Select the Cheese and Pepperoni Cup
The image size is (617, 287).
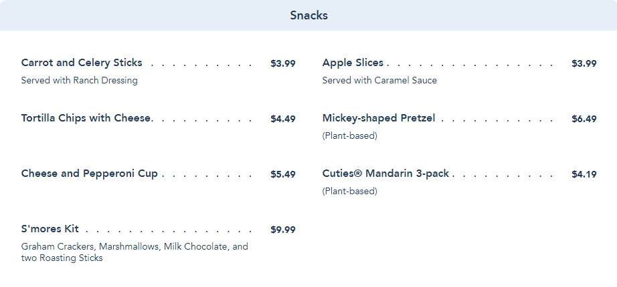click(90, 174)
